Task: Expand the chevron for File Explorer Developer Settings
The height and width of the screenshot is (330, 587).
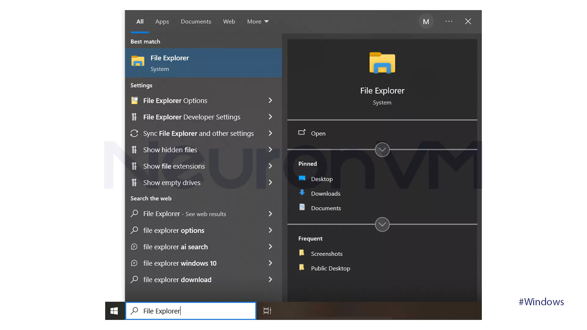Action: (x=270, y=117)
